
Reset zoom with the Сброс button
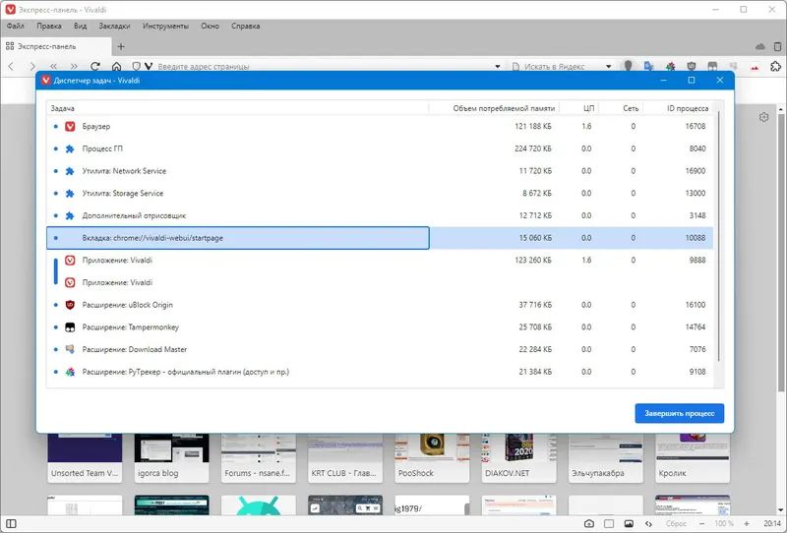coord(676,524)
